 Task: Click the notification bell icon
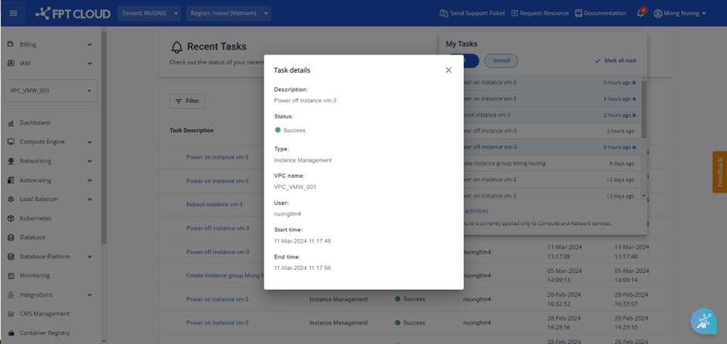pyautogui.click(x=640, y=13)
